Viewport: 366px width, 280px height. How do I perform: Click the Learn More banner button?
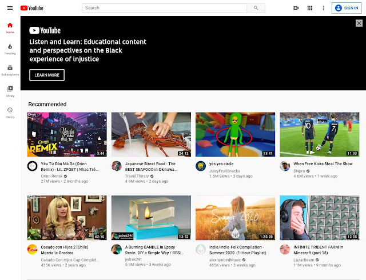47,75
